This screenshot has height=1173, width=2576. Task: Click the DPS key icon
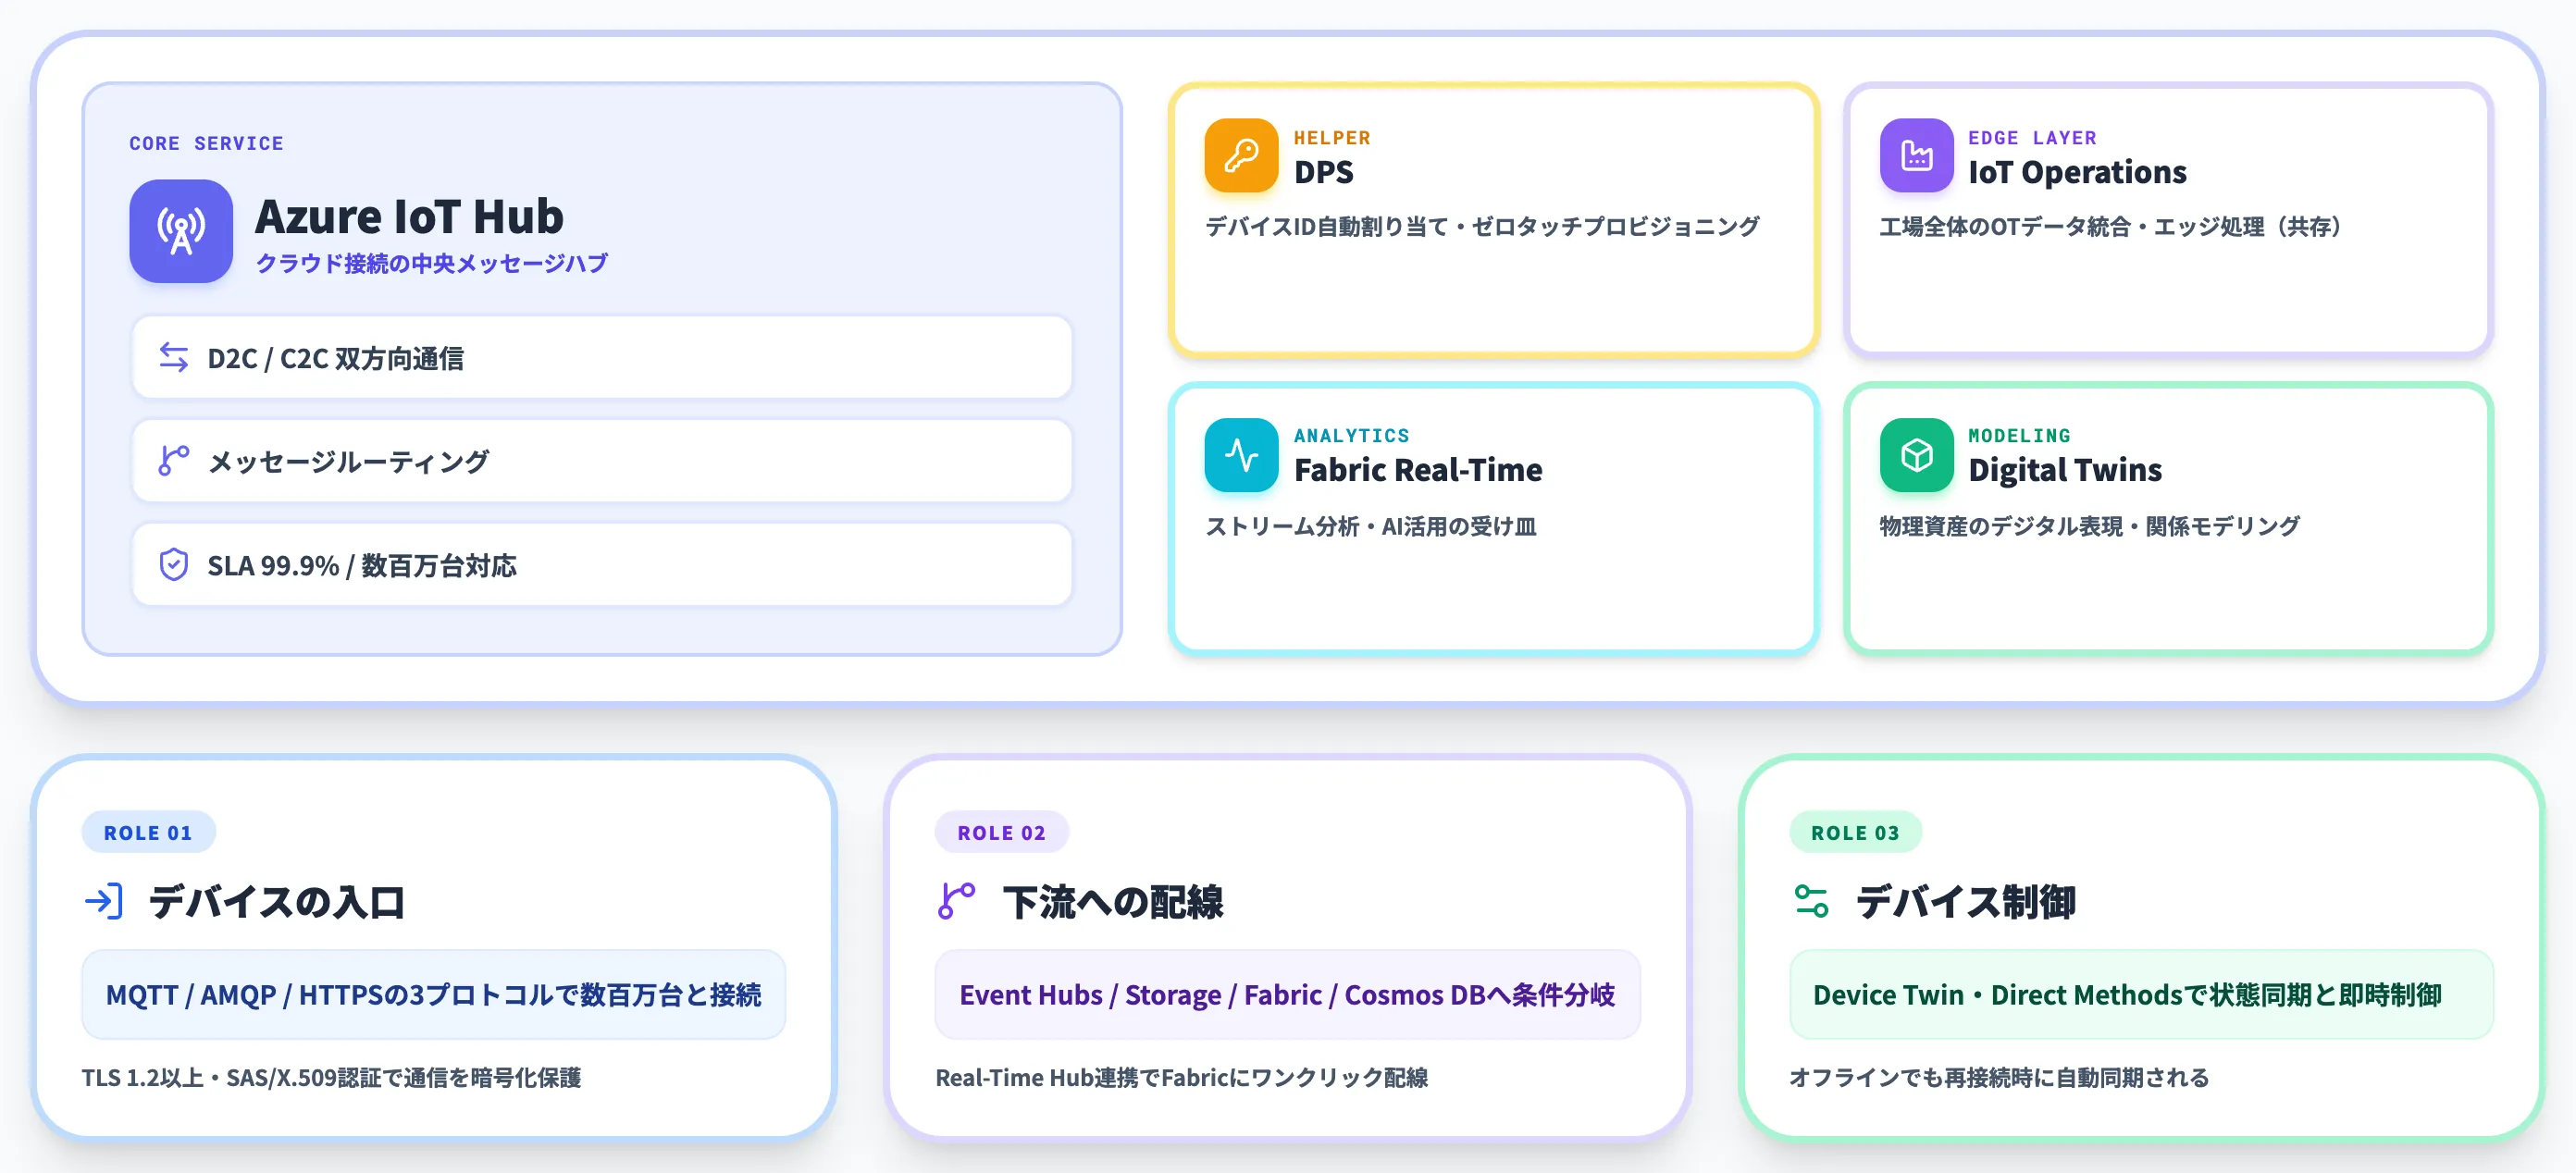(x=1241, y=155)
